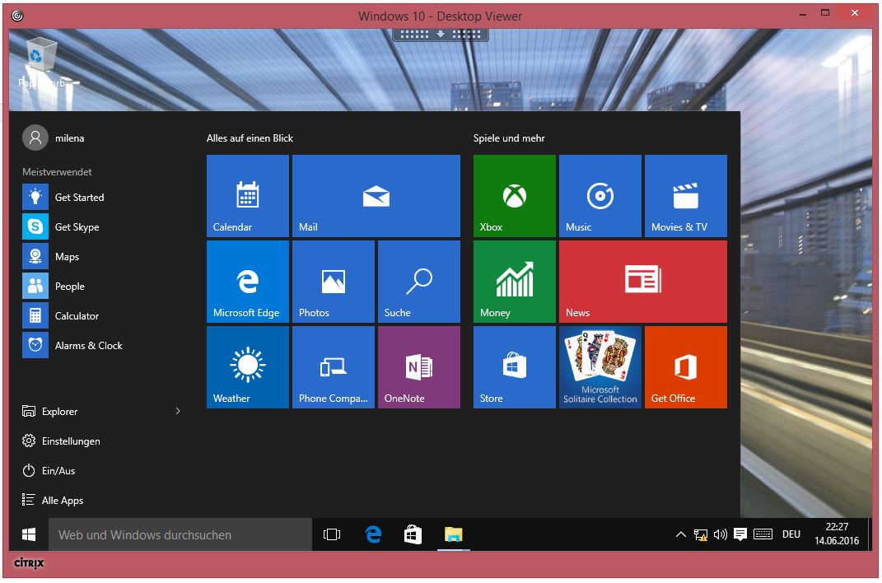Expand the Explorer submenu arrow
This screenshot has width=882, height=583.
[178, 411]
